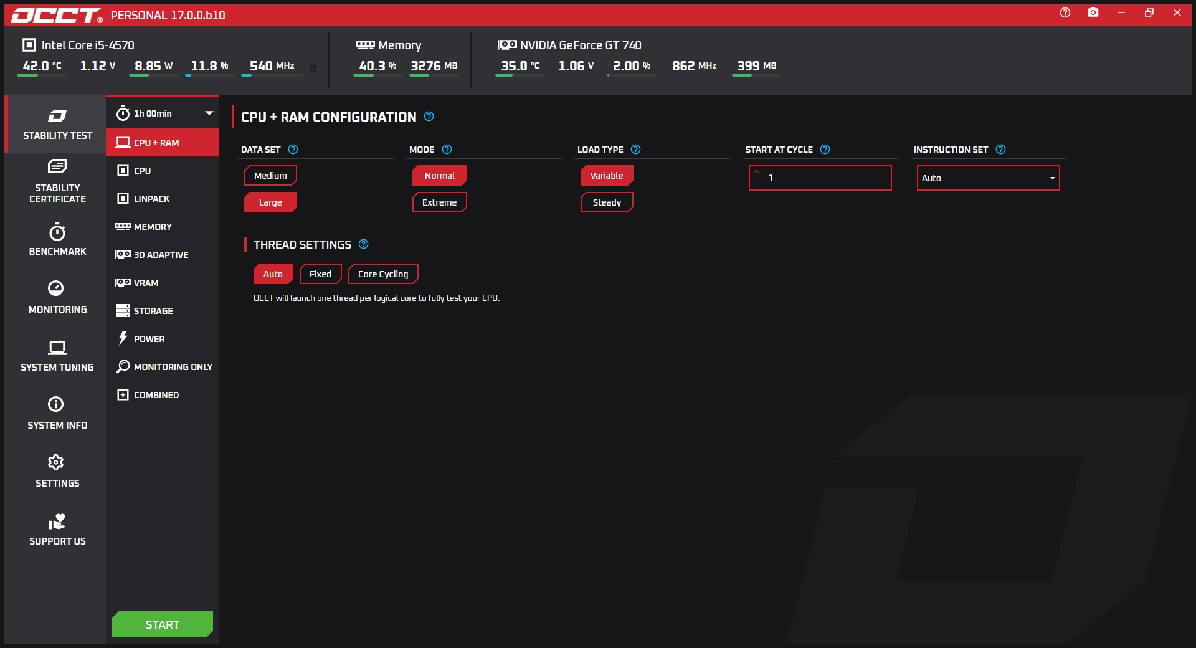Screen dimensions: 1196x648
Task: Click the Memory module icon in header
Action: pos(365,45)
